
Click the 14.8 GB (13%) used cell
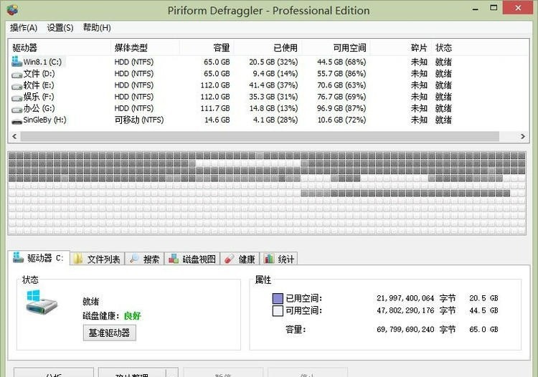coord(273,109)
